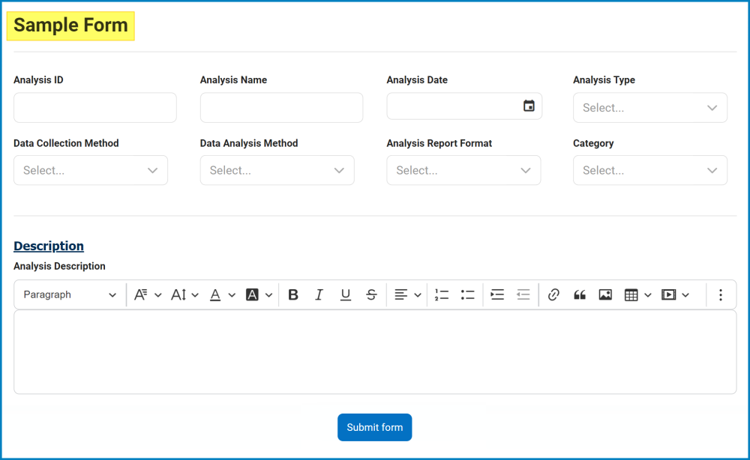Viewport: 750px width, 460px height.
Task: Insert a block quote
Action: pyautogui.click(x=579, y=294)
